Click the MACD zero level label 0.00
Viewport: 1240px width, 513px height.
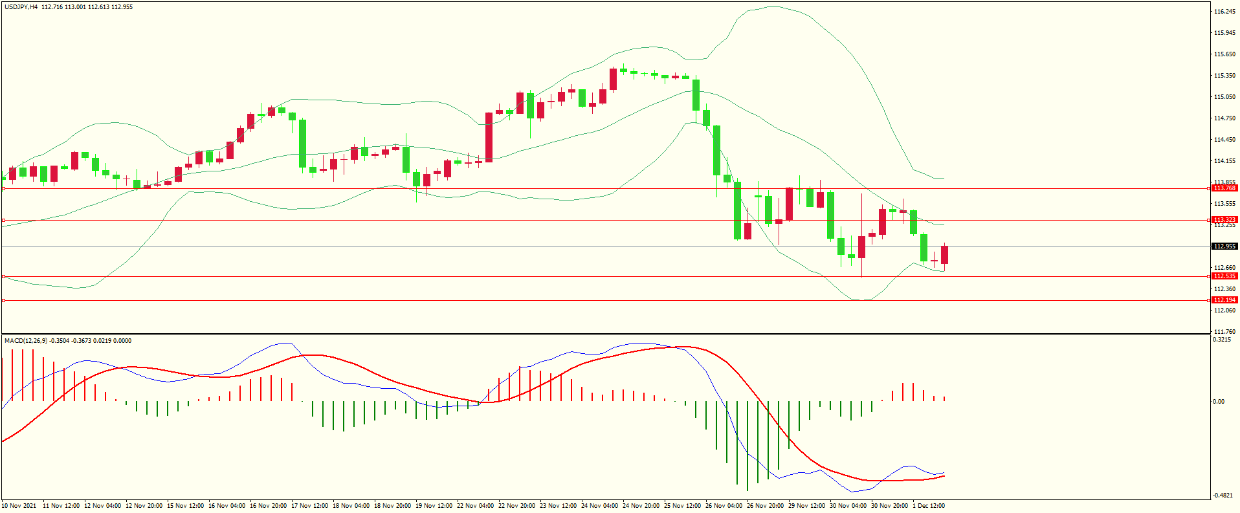1219,402
